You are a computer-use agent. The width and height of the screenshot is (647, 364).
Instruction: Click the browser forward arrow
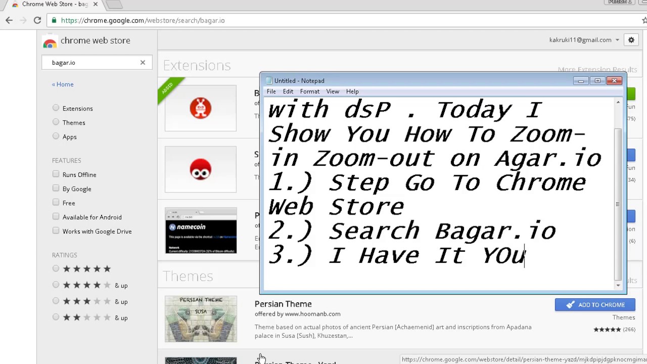click(23, 20)
